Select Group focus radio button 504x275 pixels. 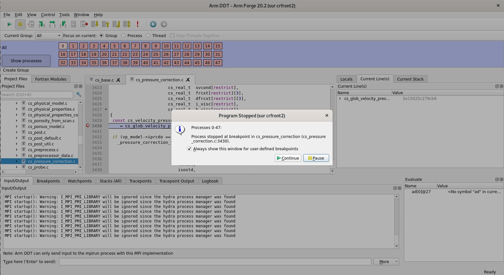click(101, 35)
